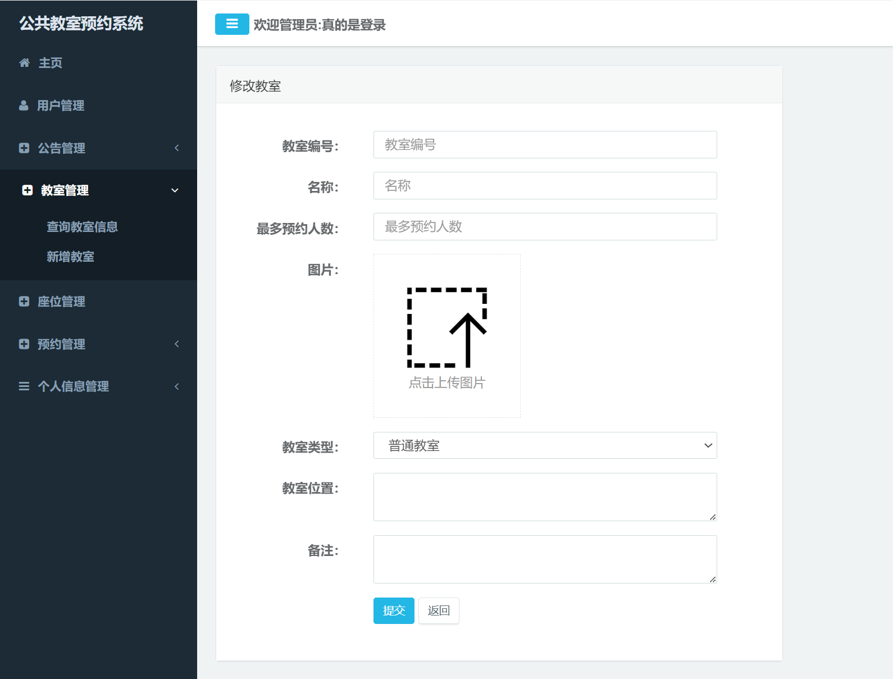The image size is (893, 679).
Task: Open the 教室类型 dropdown
Action: (545, 445)
